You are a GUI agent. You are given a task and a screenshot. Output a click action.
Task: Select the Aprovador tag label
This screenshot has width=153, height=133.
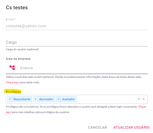point(46,99)
